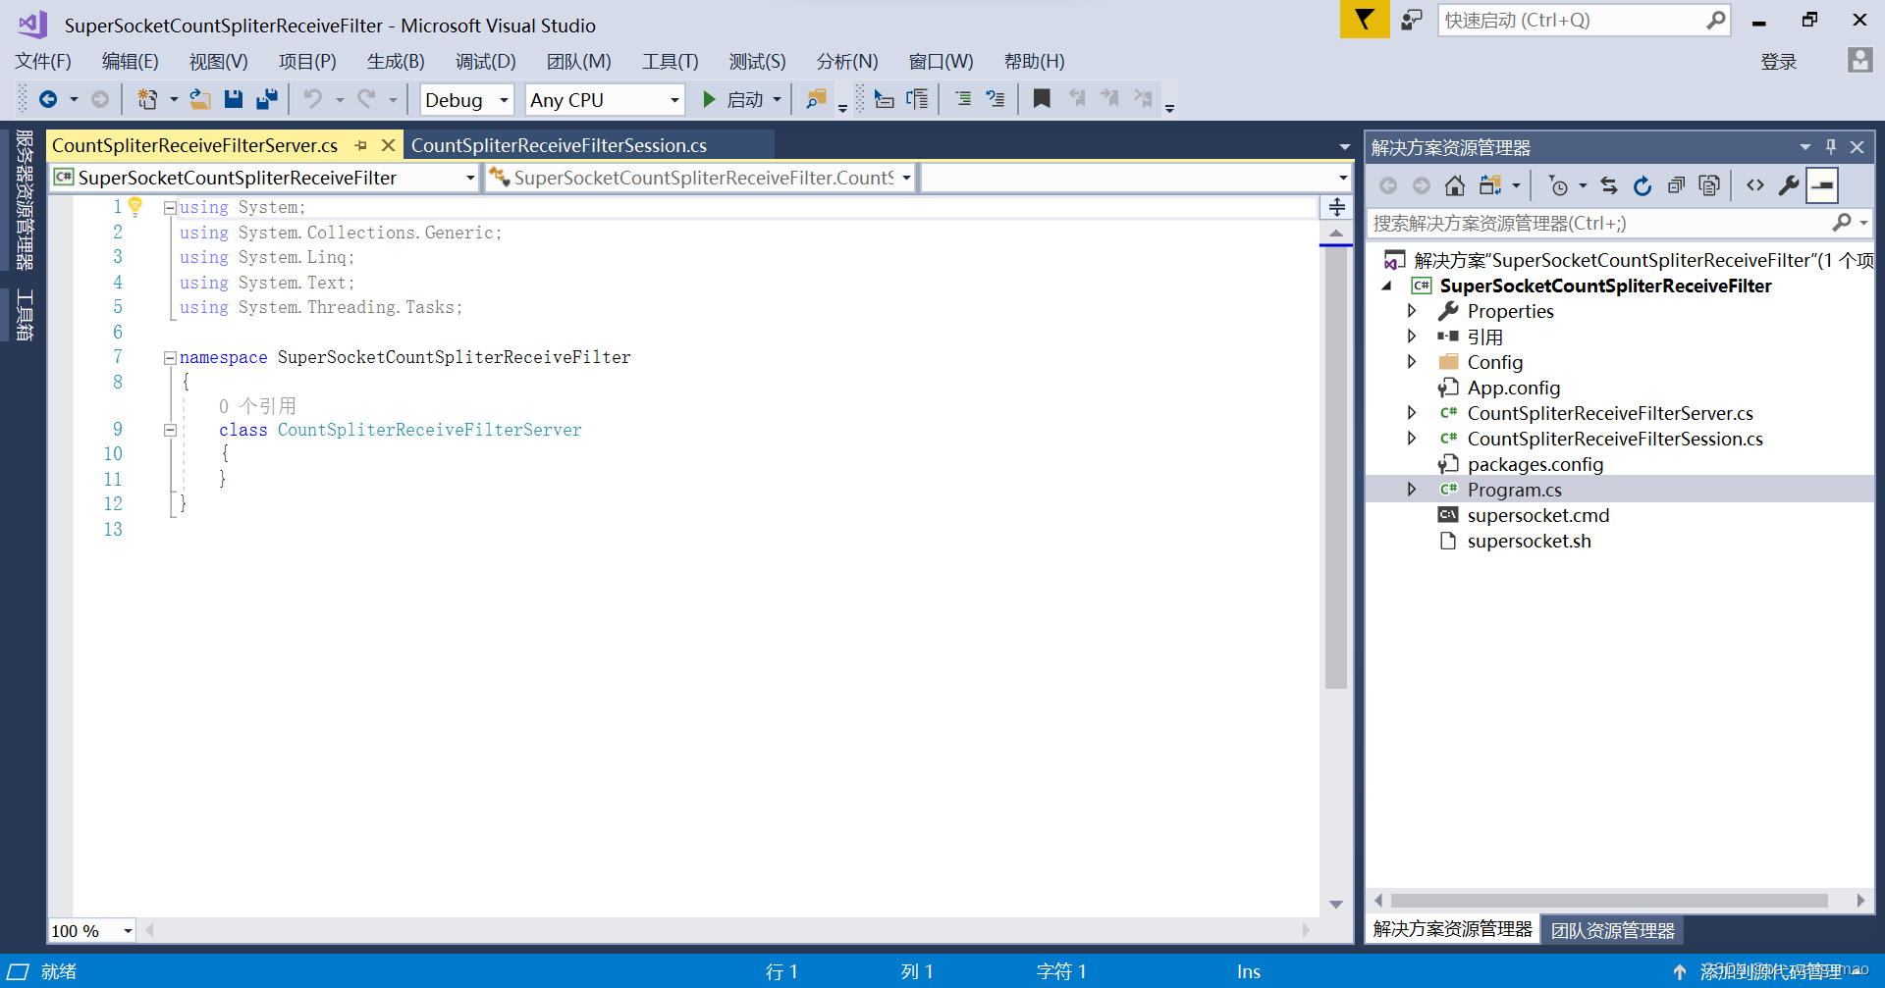Click the Collapse All icon in Solution Explorer
Image resolution: width=1885 pixels, height=988 pixels.
point(1676,185)
